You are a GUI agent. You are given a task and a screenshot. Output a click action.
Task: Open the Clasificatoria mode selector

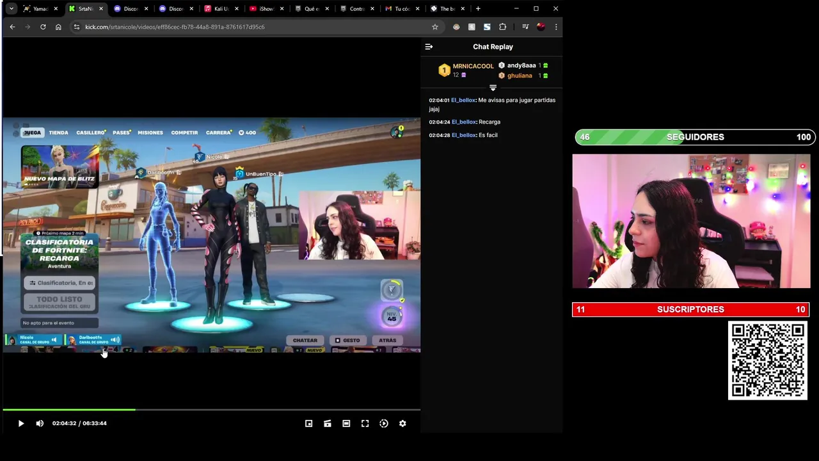[x=60, y=283]
